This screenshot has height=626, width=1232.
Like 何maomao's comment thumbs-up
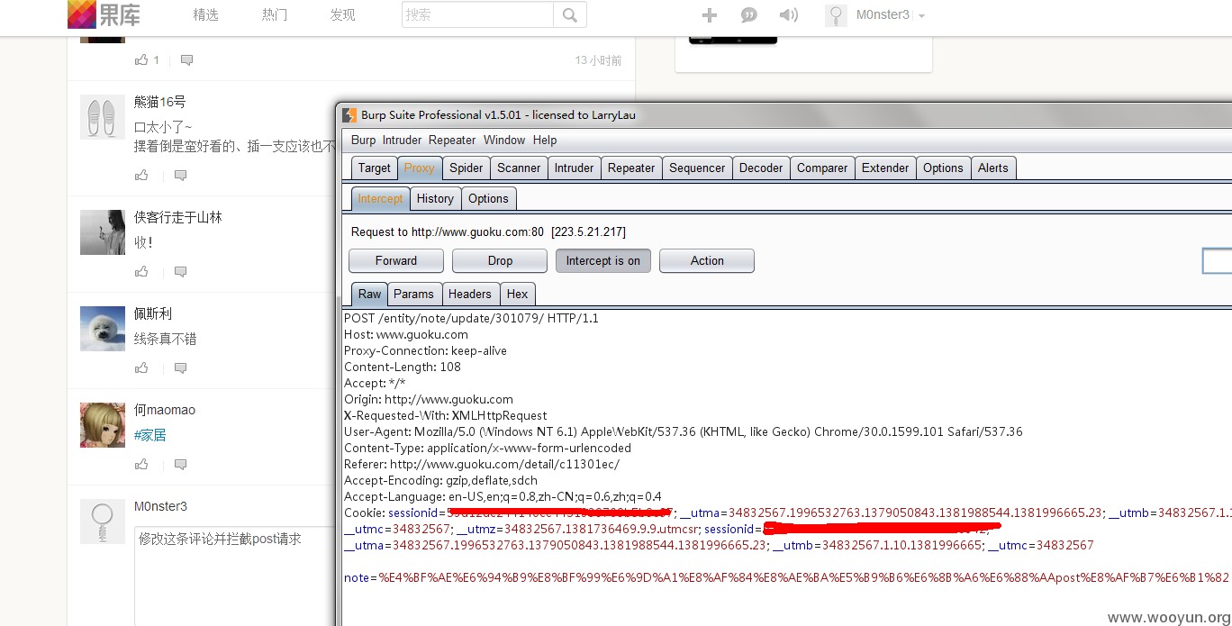pyautogui.click(x=141, y=464)
